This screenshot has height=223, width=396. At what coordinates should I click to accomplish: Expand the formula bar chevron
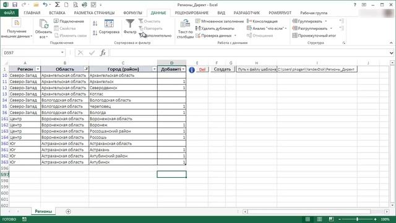click(x=391, y=53)
